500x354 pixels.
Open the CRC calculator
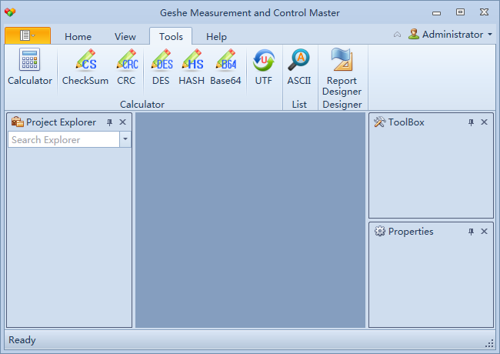coord(126,67)
